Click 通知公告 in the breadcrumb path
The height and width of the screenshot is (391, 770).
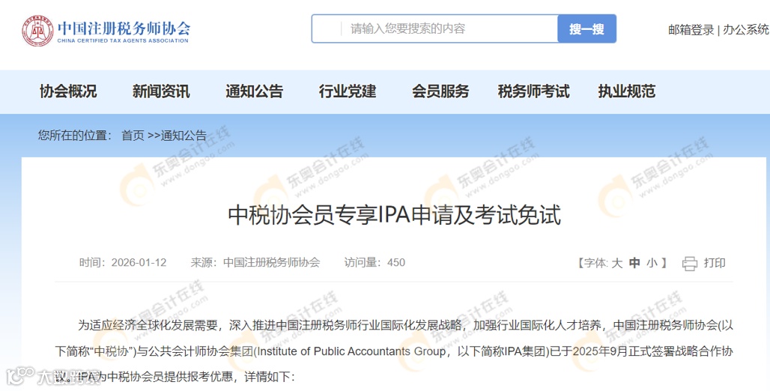tap(184, 136)
